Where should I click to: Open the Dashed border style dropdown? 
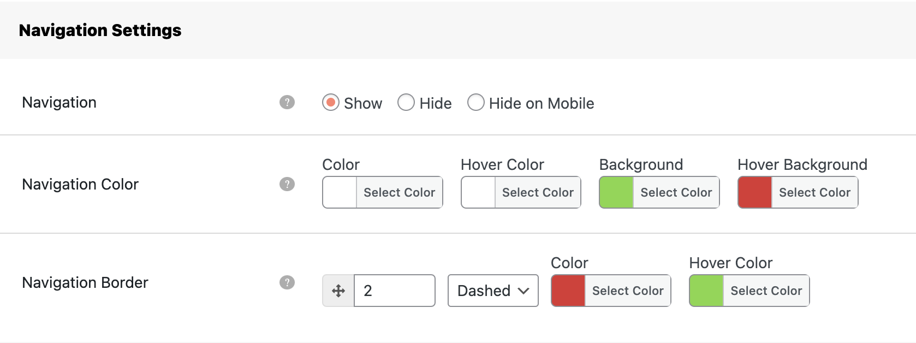point(493,291)
